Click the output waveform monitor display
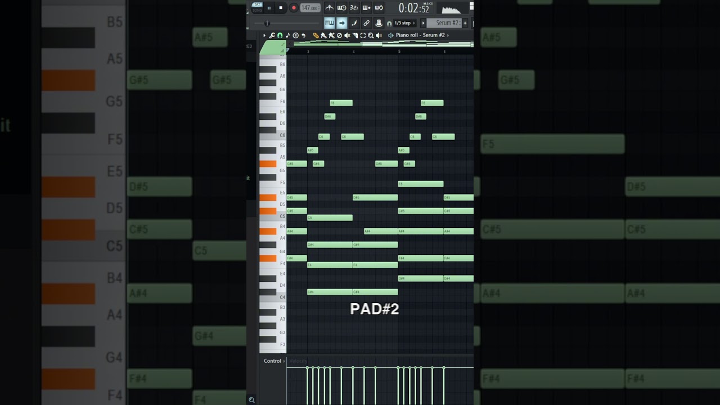This screenshot has height=405, width=720. (452, 8)
